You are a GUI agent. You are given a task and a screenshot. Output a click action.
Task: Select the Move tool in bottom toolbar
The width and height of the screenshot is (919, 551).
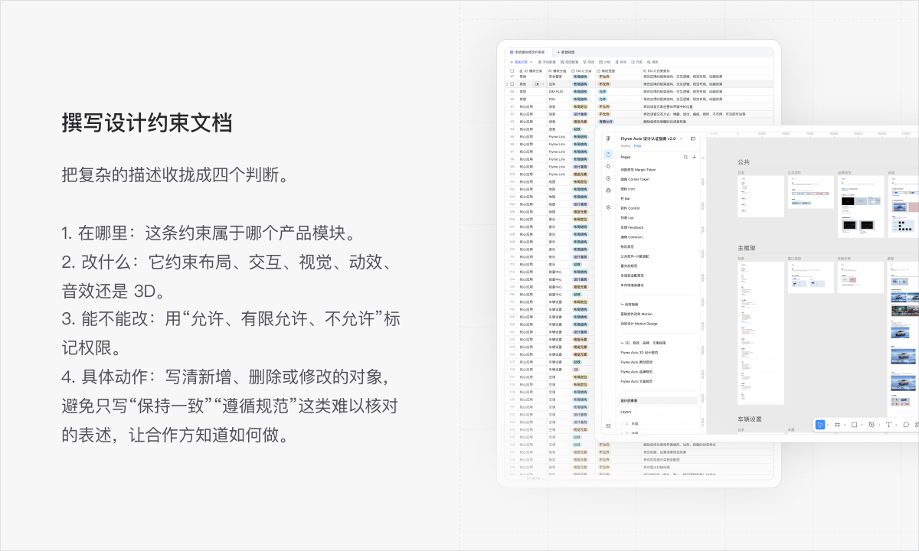[x=820, y=425]
